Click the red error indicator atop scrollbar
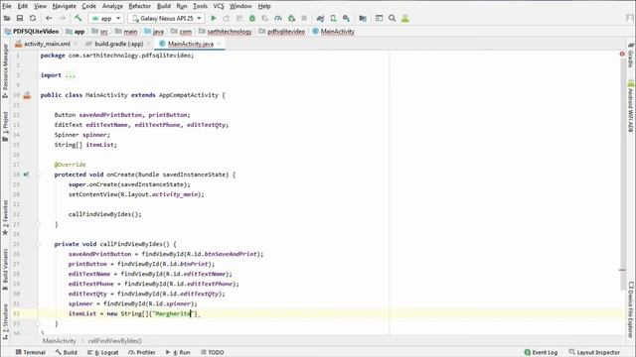 622,54
